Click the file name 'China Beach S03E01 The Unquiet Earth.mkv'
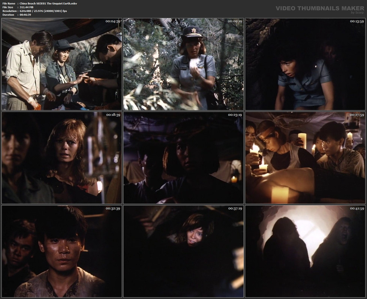Image resolution: width=367 pixels, height=299 pixels. (x=48, y=3)
